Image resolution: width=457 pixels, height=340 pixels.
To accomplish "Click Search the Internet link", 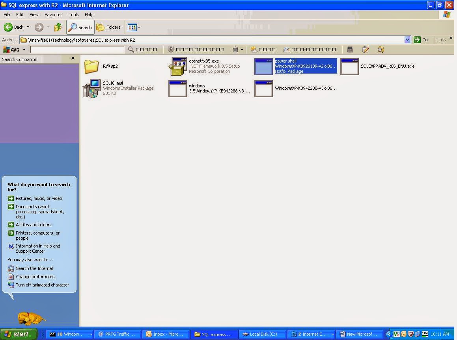I will click(34, 268).
